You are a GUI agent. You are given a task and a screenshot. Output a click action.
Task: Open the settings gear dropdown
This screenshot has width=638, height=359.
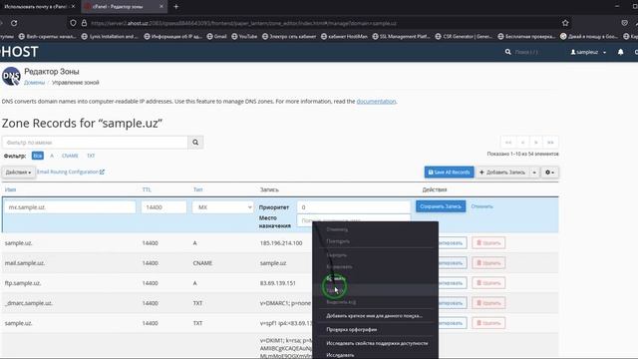tap(549, 173)
